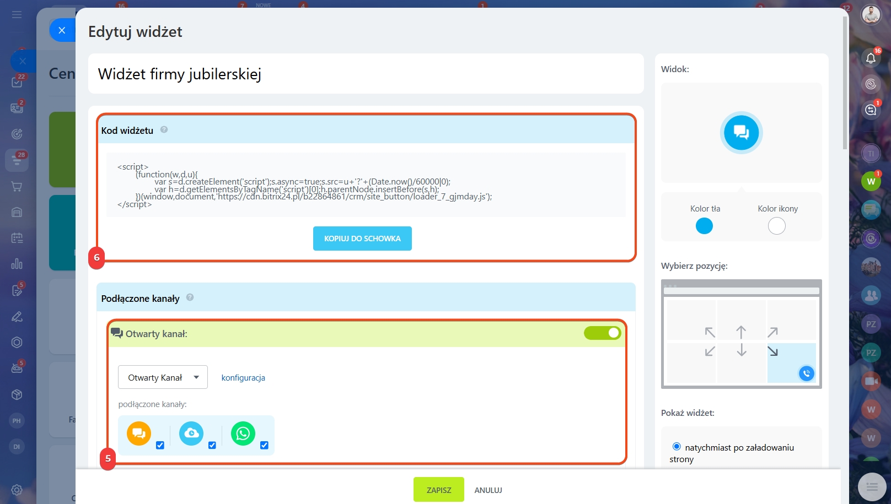The height and width of the screenshot is (504, 891).
Task: Uncheck the WhatsApp channel checkbox
Action: click(x=264, y=445)
